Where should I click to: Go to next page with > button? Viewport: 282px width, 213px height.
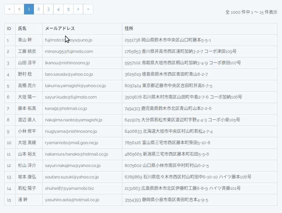pos(78,9)
